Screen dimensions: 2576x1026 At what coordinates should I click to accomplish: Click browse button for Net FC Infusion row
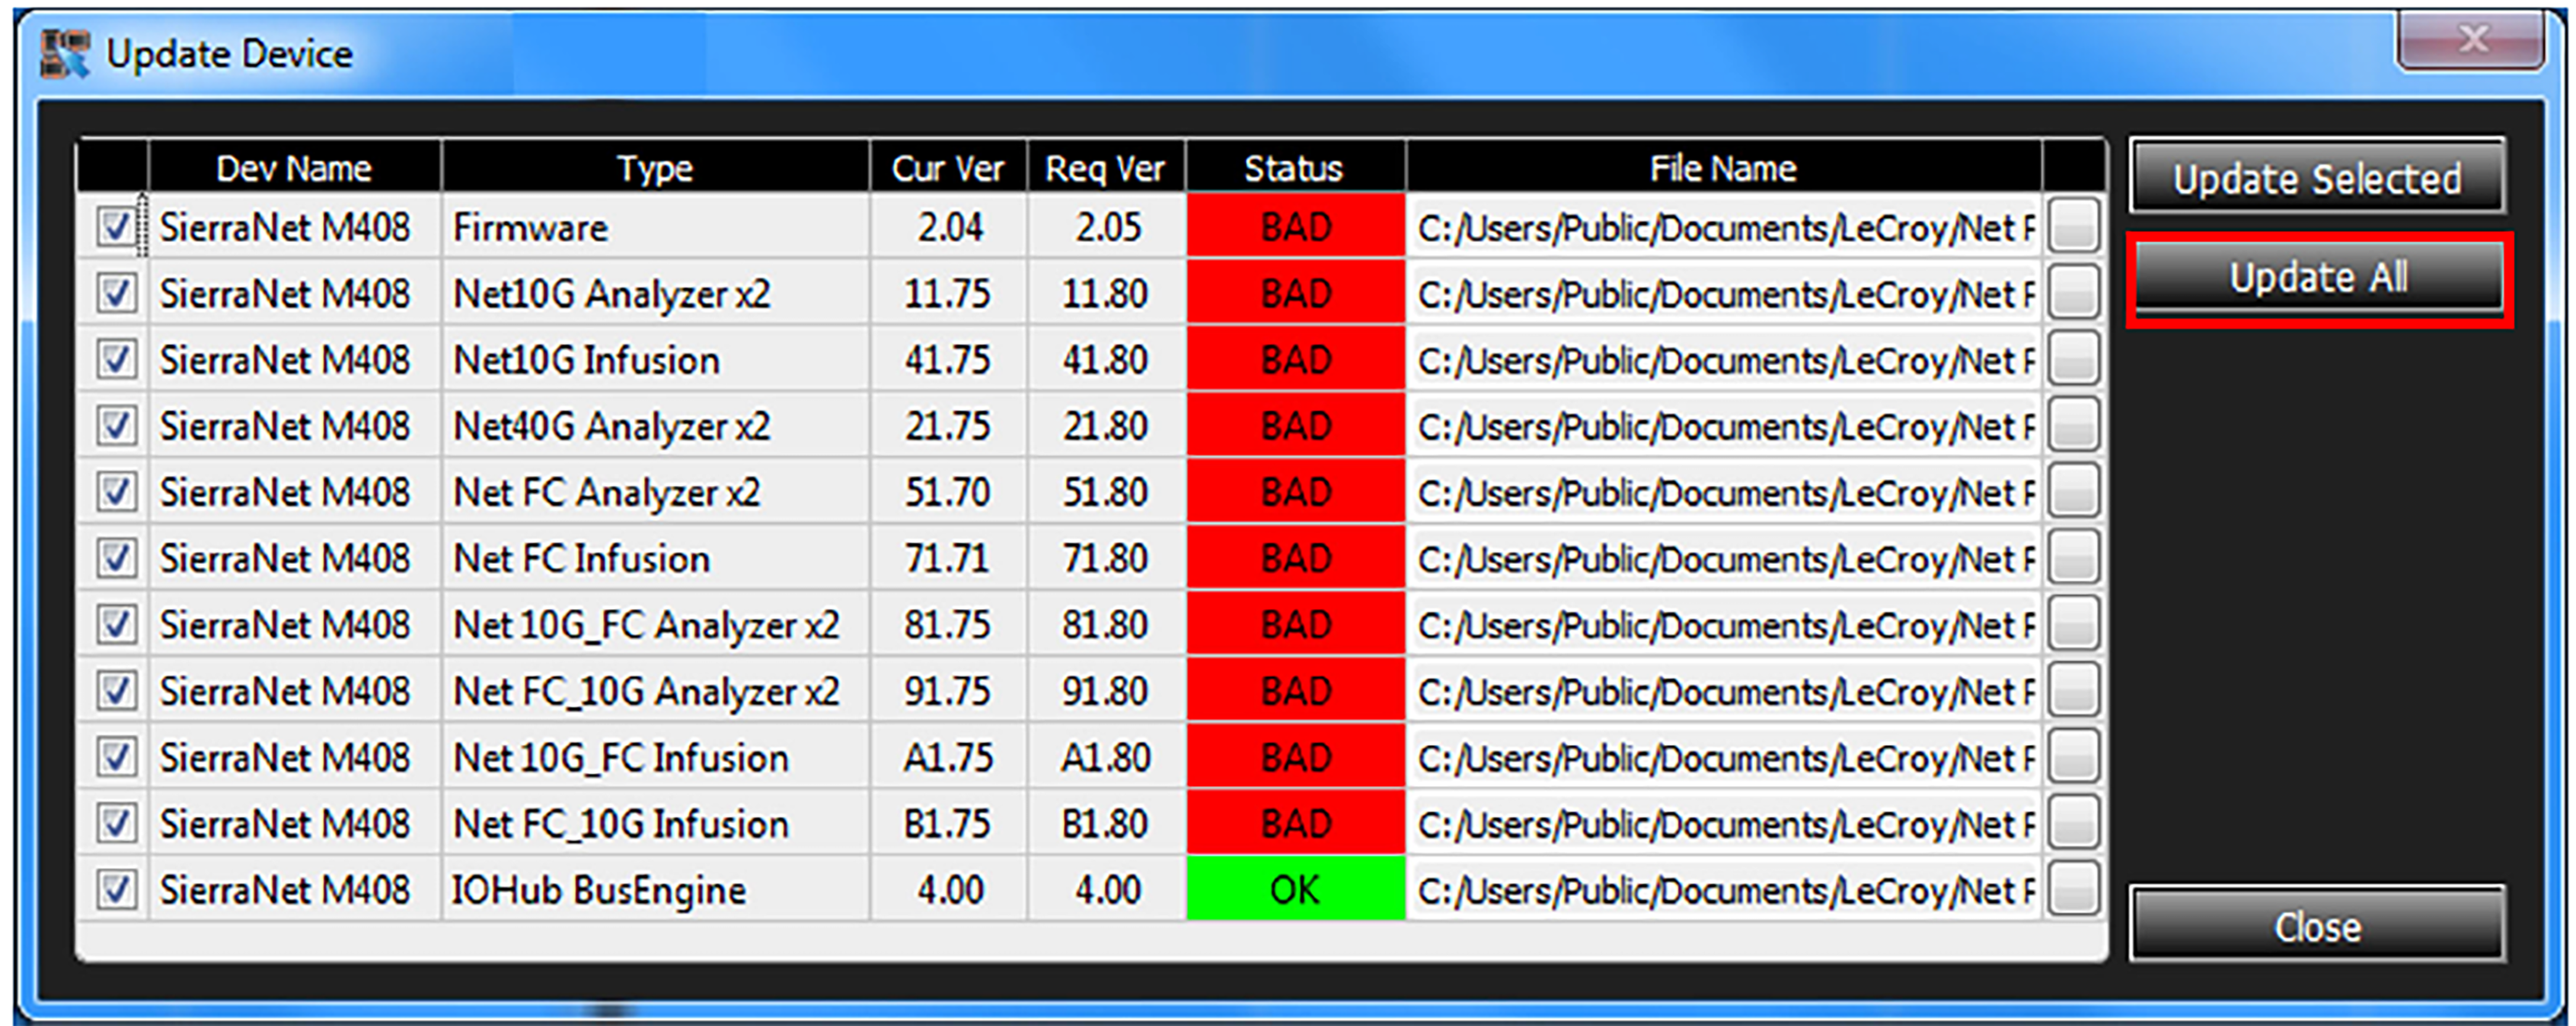(2073, 557)
